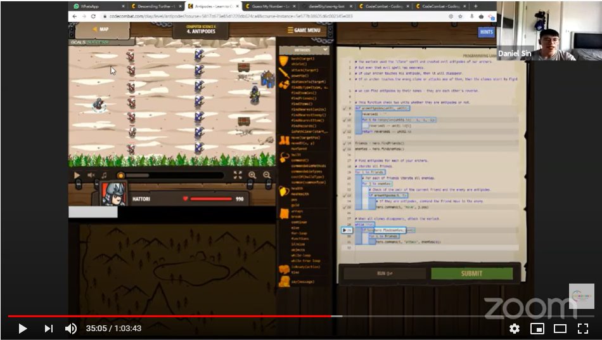602x340 pixels.
Task: Skip to next YouTube video
Action: coord(48,329)
